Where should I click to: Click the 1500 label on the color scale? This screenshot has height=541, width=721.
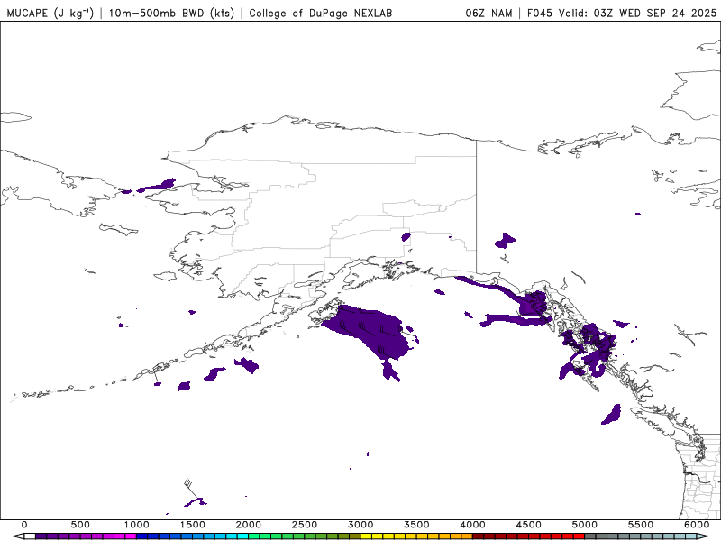point(192,525)
